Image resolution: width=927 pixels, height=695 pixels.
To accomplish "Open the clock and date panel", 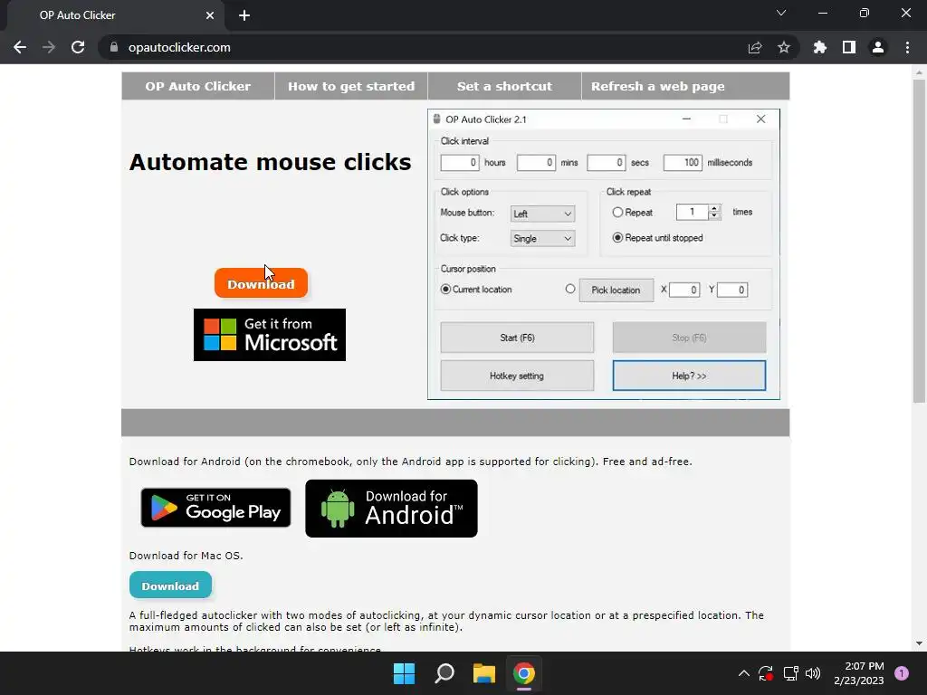I will click(x=858, y=673).
